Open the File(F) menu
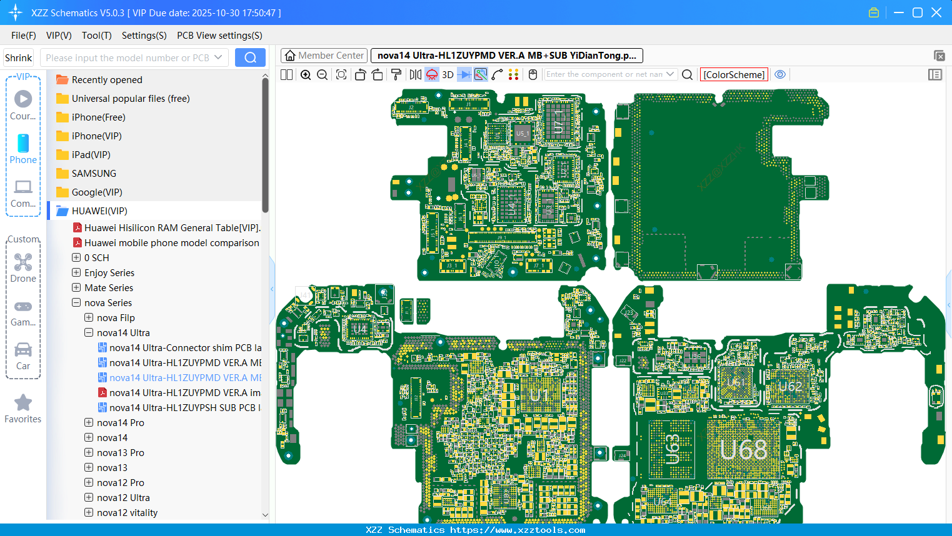The height and width of the screenshot is (536, 952). coord(24,36)
